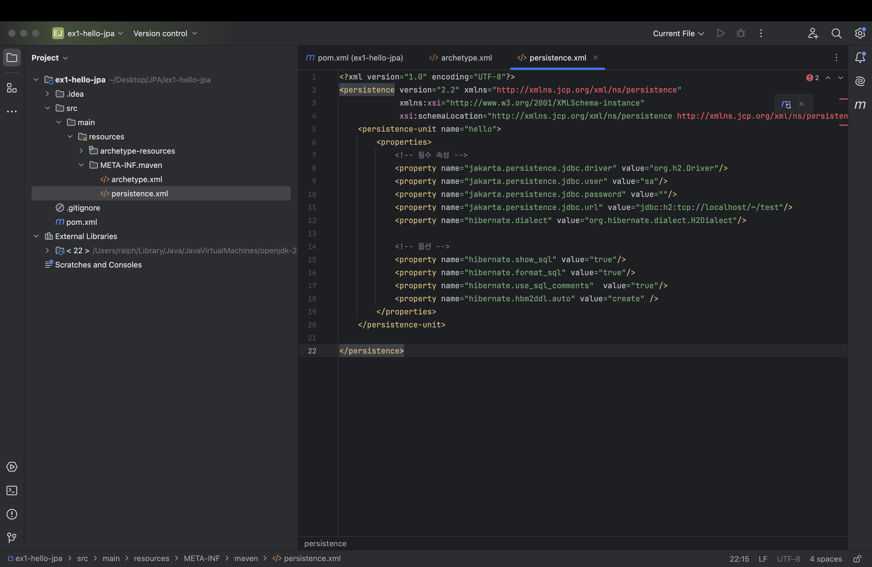The image size is (872, 567).
Task: Select archetype.xml in project tree
Action: click(131, 179)
